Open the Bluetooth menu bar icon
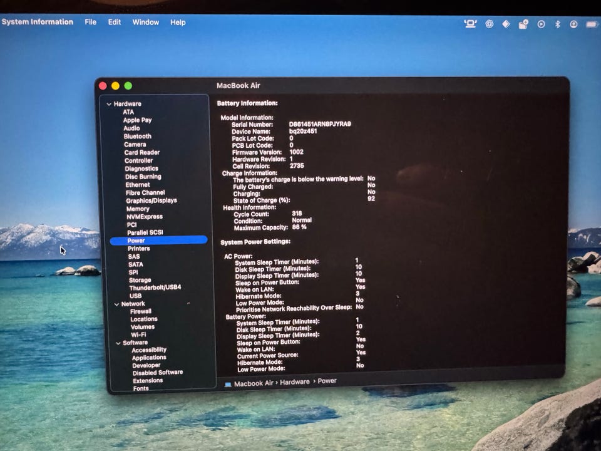This screenshot has width=601, height=451. [558, 24]
